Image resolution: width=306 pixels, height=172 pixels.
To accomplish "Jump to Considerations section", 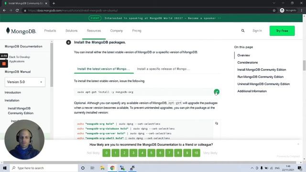I will point(248,63).
